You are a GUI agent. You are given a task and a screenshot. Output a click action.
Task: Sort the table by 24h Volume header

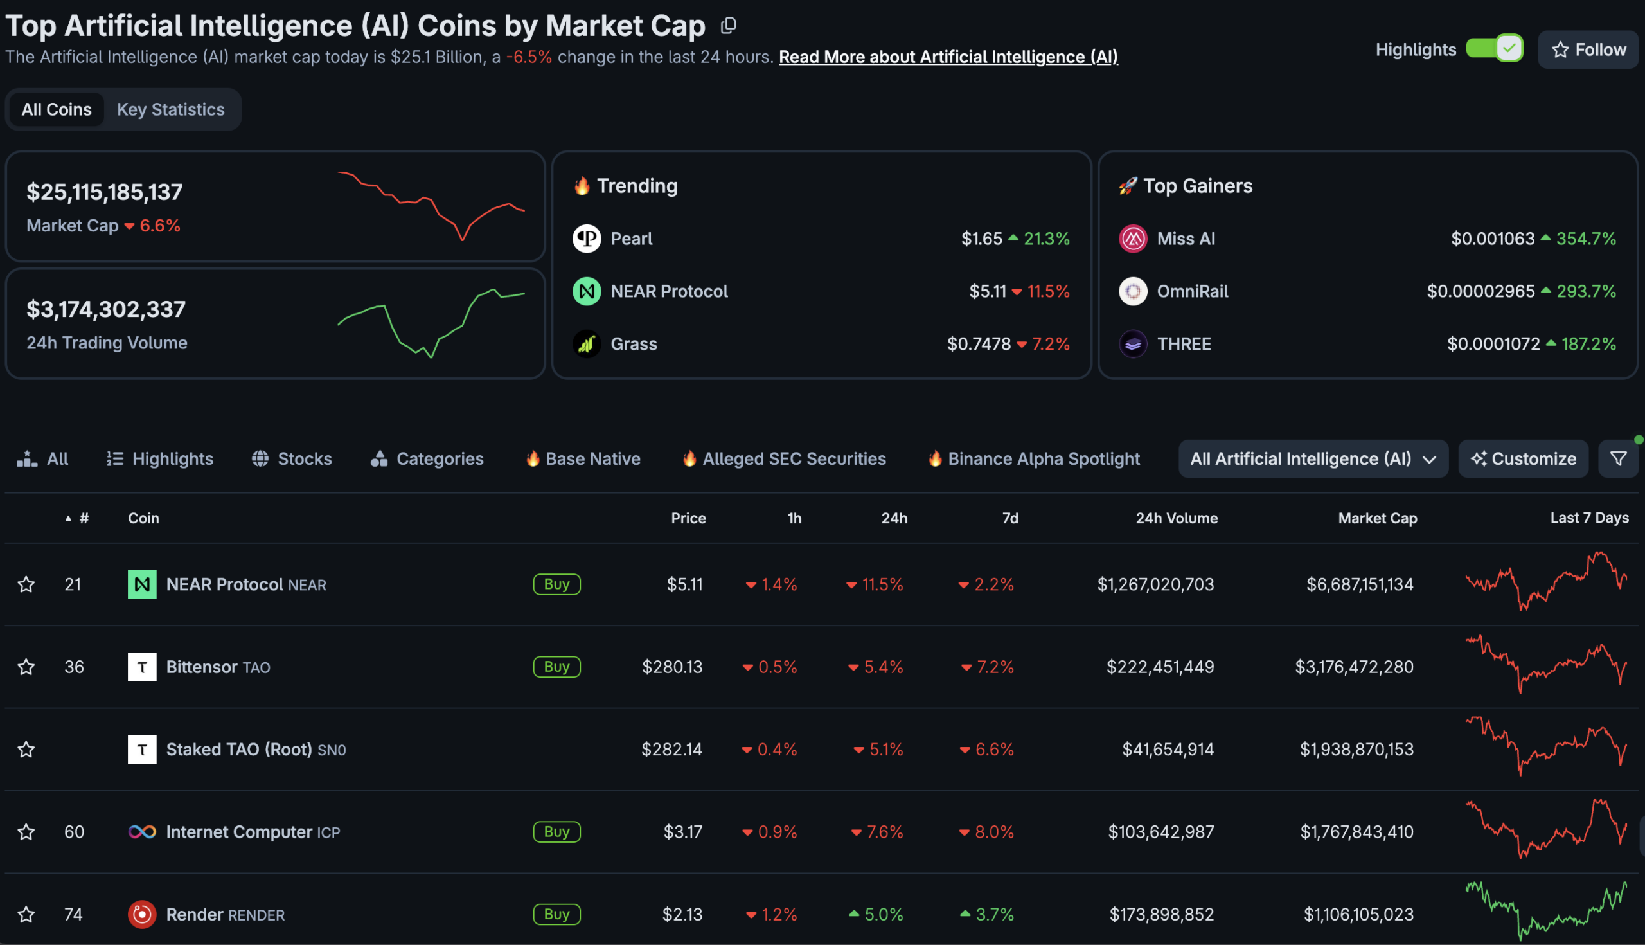coord(1176,518)
